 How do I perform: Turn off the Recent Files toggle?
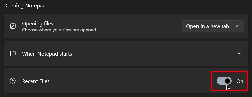point(224,81)
